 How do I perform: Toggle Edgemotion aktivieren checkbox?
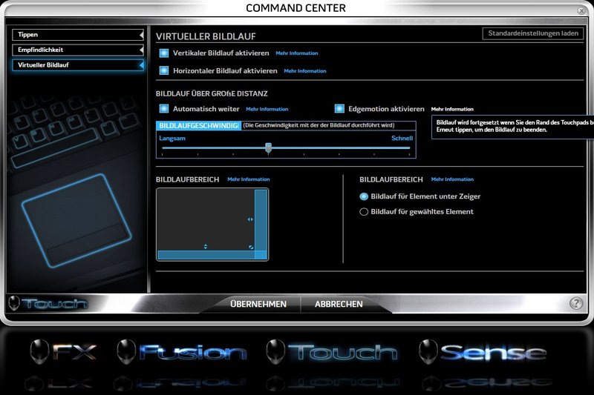coord(339,109)
